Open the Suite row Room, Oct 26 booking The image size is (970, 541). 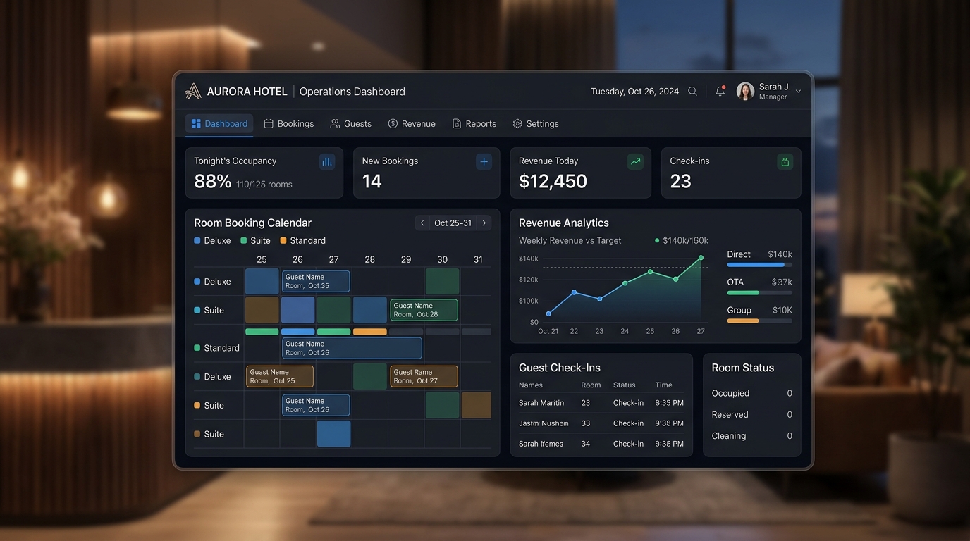(x=316, y=405)
